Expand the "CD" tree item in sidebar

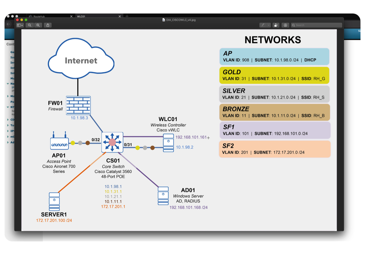8,119
